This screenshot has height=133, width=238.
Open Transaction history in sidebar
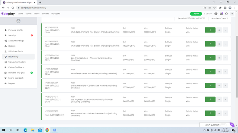coord(17,62)
